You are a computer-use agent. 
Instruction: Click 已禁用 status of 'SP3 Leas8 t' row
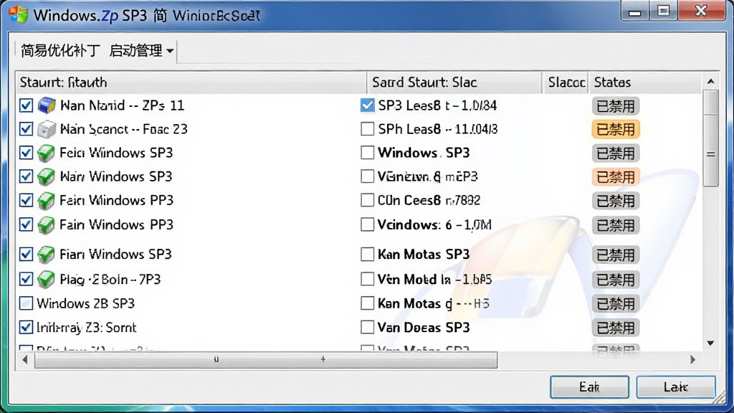tap(616, 106)
